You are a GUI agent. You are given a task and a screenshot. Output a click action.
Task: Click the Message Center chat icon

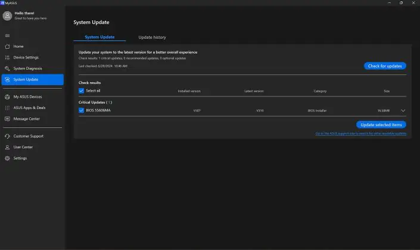point(7,119)
